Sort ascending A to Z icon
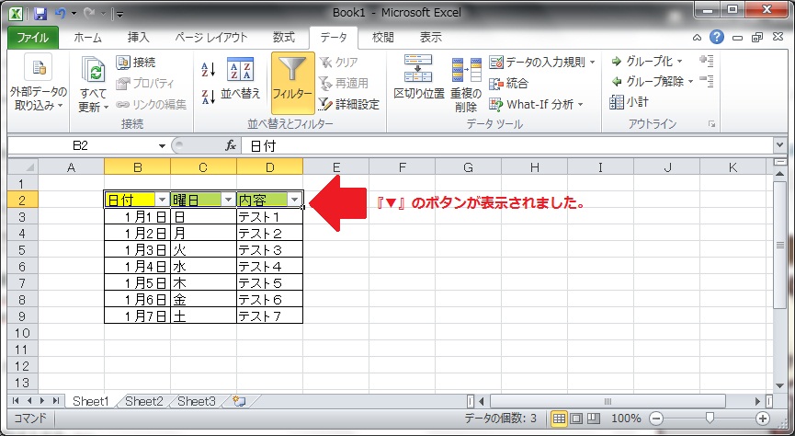795x436 pixels. coord(209,70)
